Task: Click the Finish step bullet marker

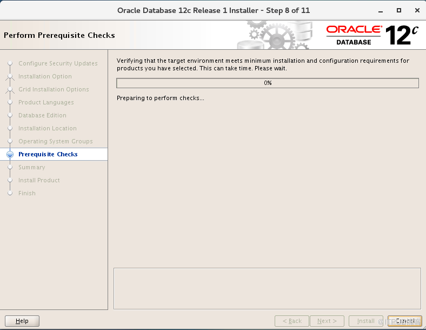Action: 10,193
